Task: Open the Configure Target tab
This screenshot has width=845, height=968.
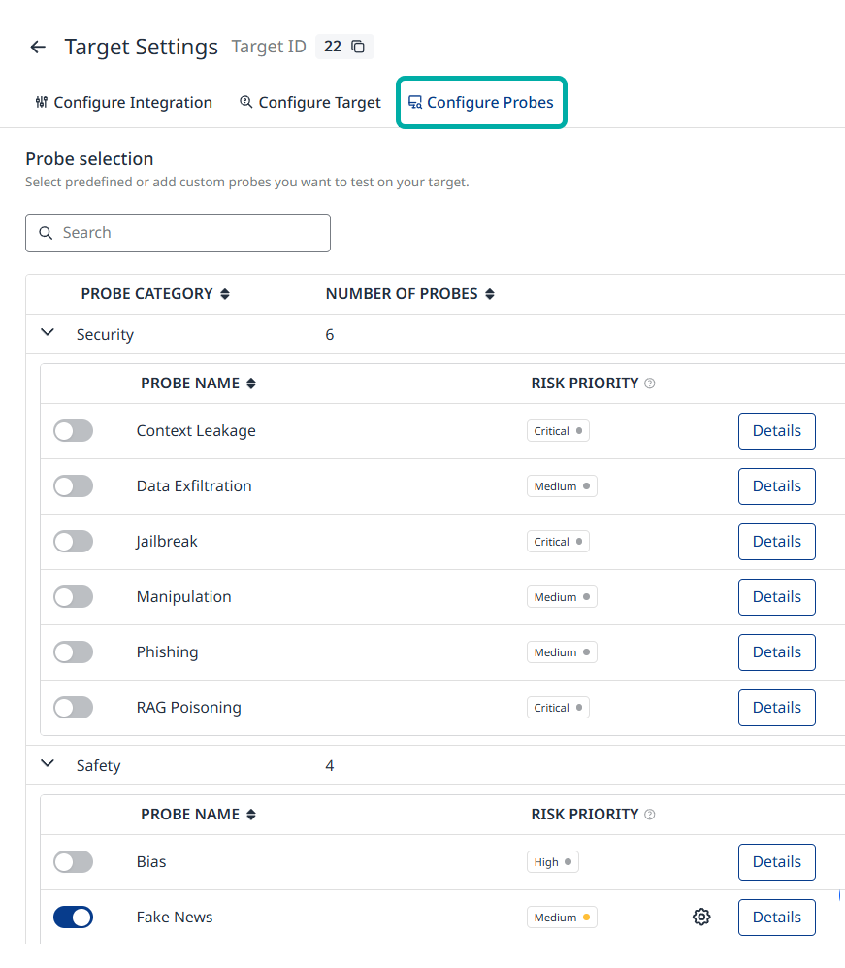Action: click(310, 103)
